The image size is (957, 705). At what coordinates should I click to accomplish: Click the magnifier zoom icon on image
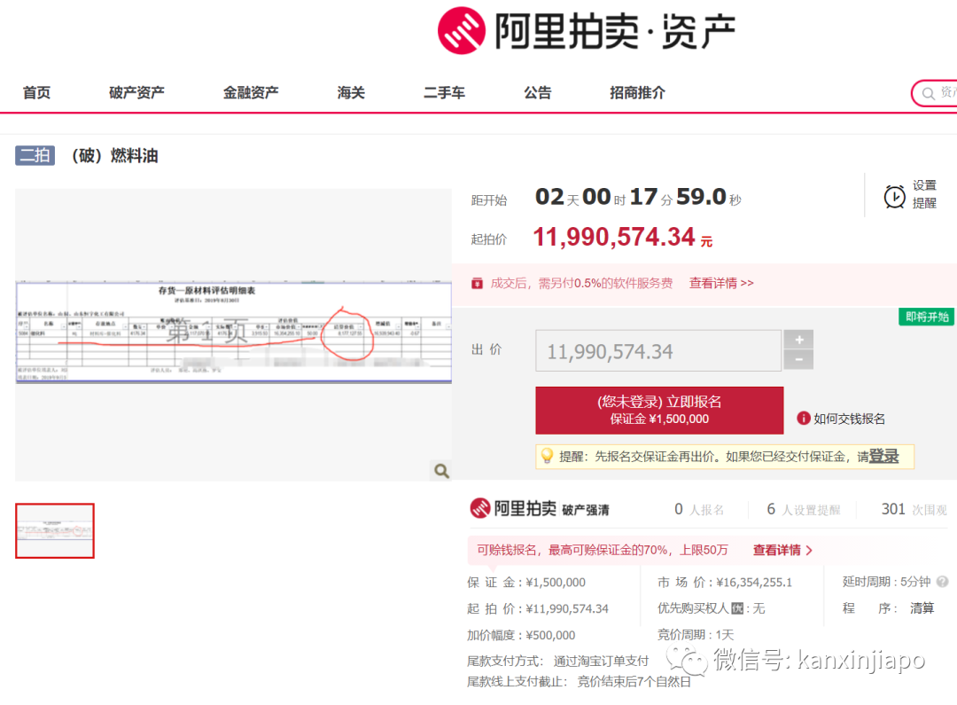tap(440, 470)
